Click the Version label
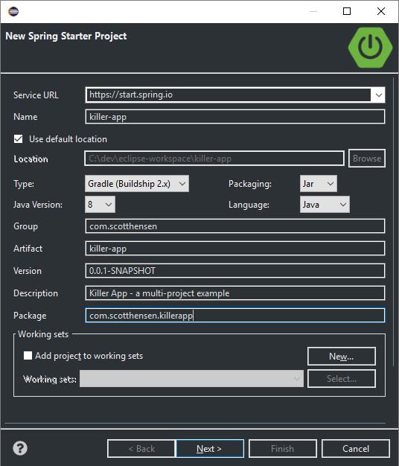 (x=28, y=271)
